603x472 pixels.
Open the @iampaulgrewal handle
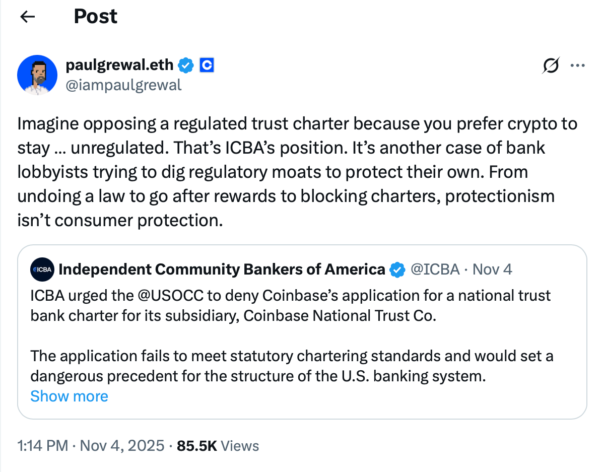pyautogui.click(x=124, y=85)
